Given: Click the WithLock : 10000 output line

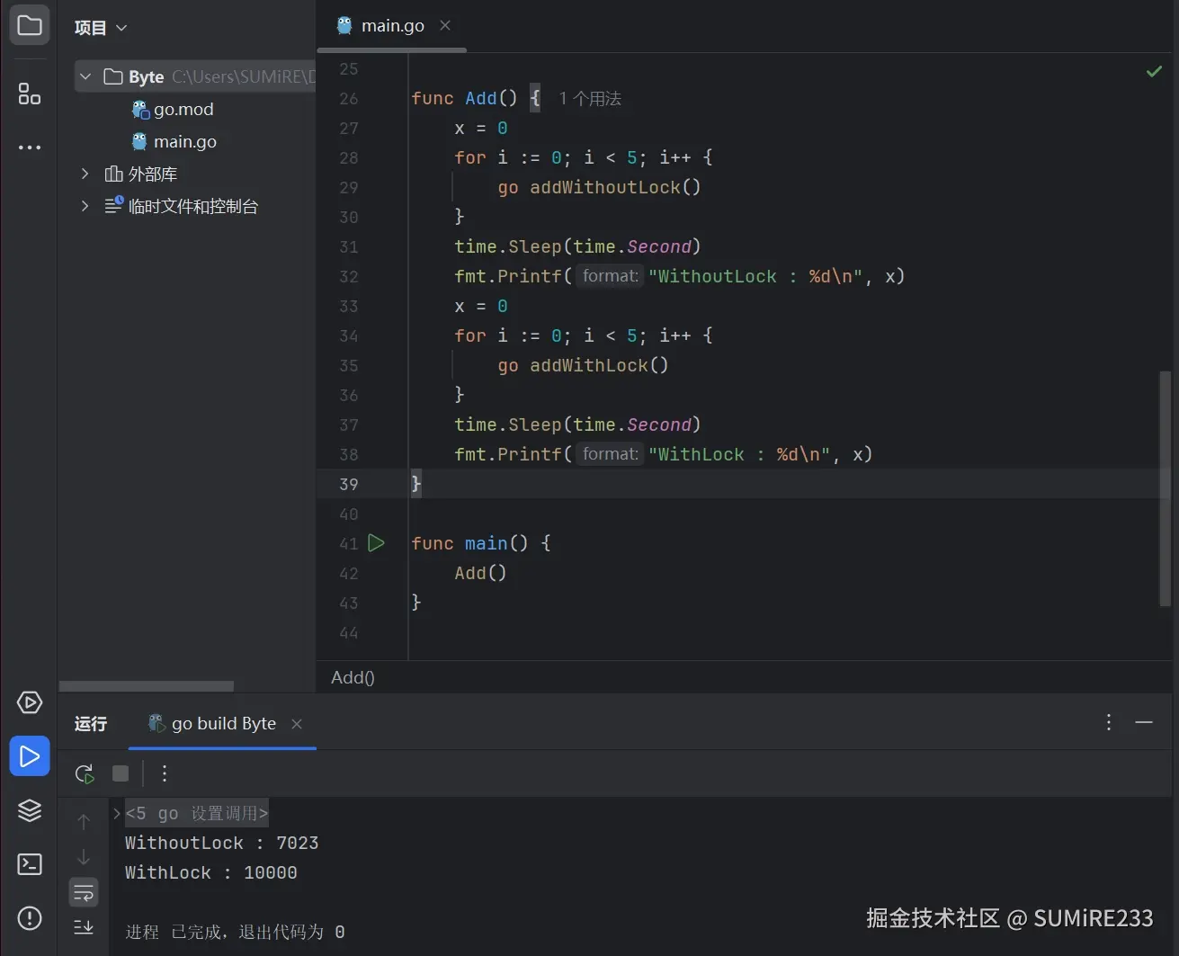Looking at the screenshot, I should (x=210, y=872).
